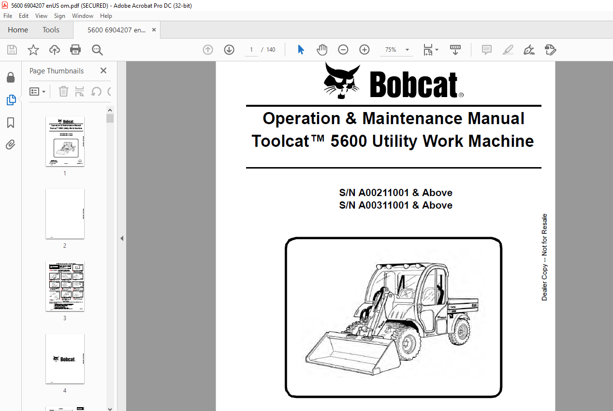Open the View menu
This screenshot has height=411, width=613.
coord(42,16)
